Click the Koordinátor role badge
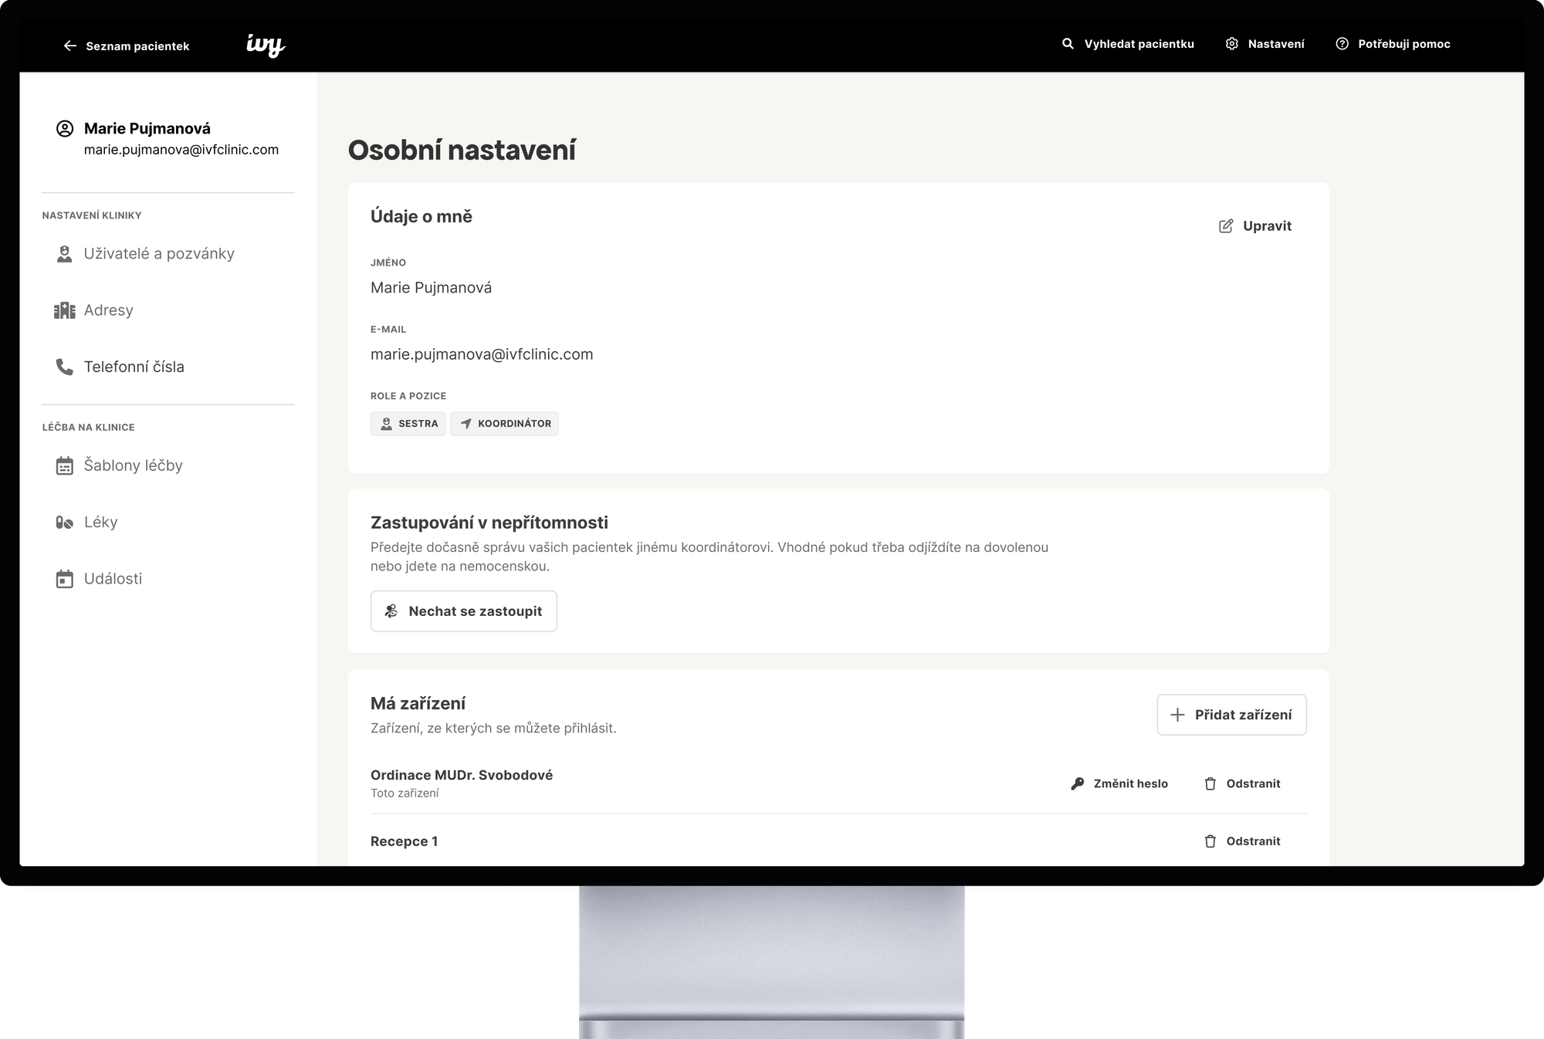1544x1039 pixels. pyautogui.click(x=505, y=424)
